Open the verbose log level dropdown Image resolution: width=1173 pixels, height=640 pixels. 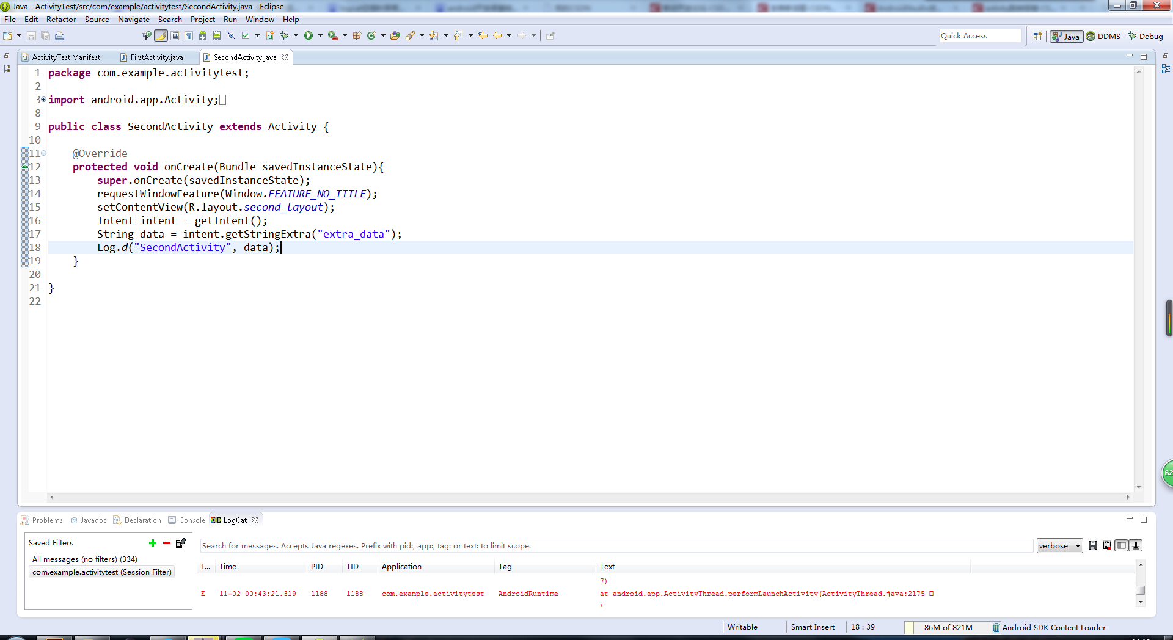[x=1059, y=546]
